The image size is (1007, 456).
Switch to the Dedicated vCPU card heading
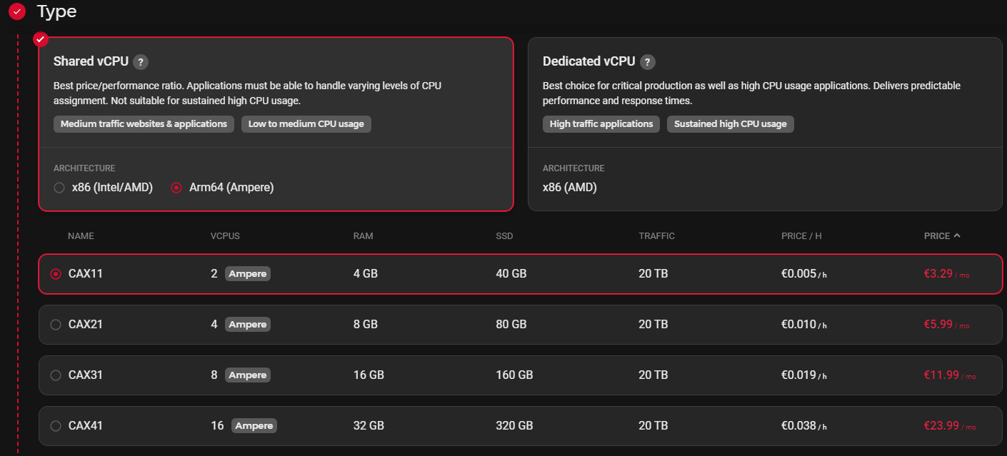588,61
